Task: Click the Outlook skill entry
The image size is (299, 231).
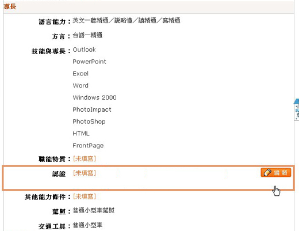Action: [x=84, y=50]
